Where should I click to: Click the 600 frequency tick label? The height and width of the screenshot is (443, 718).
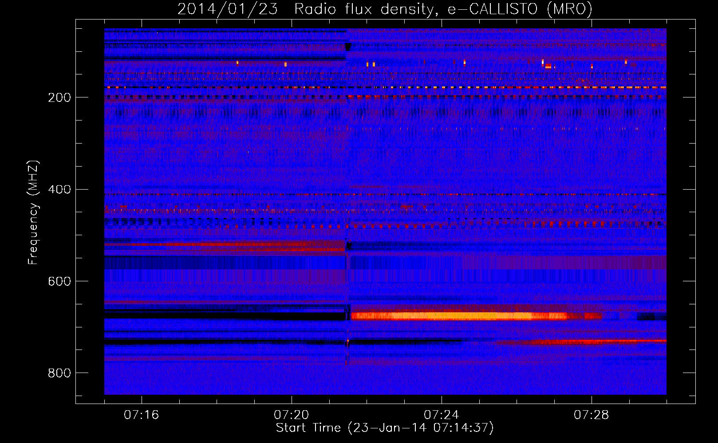pyautogui.click(x=59, y=281)
